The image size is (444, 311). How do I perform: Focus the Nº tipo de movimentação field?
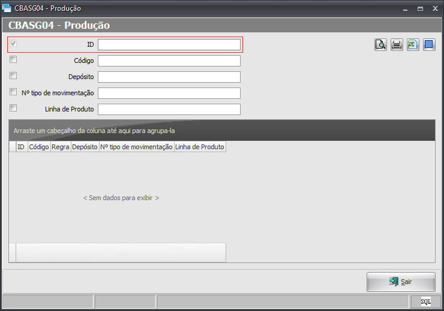[x=169, y=93]
